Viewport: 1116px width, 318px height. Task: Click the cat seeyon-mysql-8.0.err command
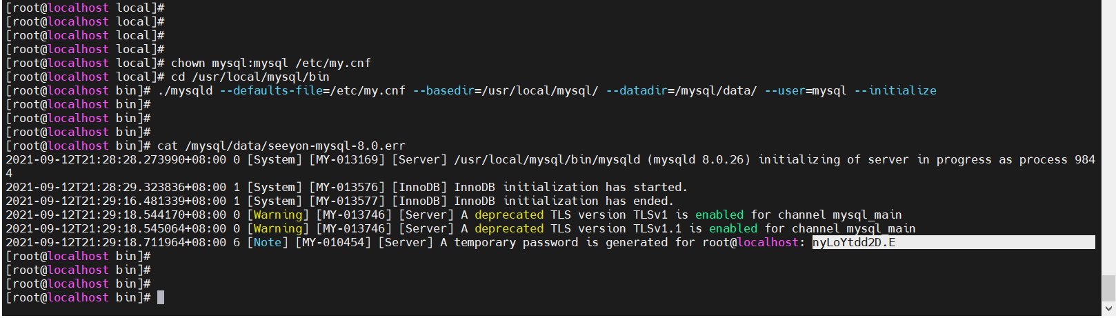(281, 146)
